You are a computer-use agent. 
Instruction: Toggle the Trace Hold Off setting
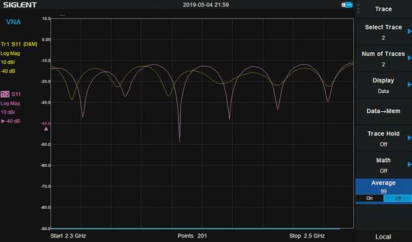pyautogui.click(x=383, y=139)
